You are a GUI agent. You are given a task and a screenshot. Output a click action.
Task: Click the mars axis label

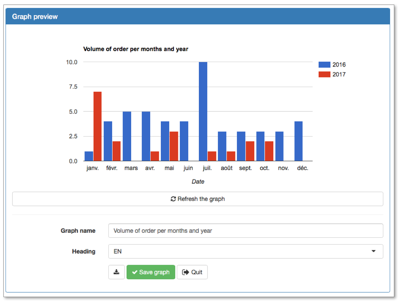point(131,168)
